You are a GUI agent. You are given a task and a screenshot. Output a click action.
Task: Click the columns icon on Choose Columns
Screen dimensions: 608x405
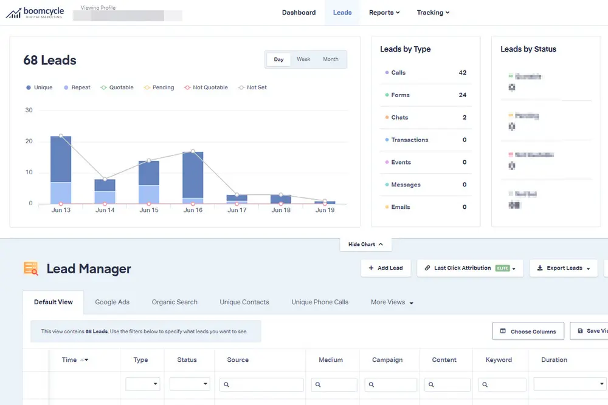pos(502,332)
